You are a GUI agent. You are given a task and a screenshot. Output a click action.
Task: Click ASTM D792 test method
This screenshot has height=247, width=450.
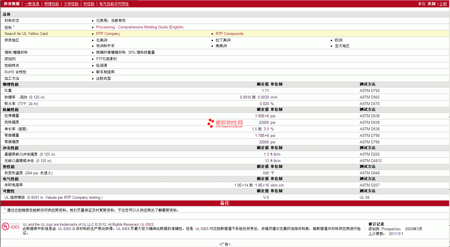(369, 91)
